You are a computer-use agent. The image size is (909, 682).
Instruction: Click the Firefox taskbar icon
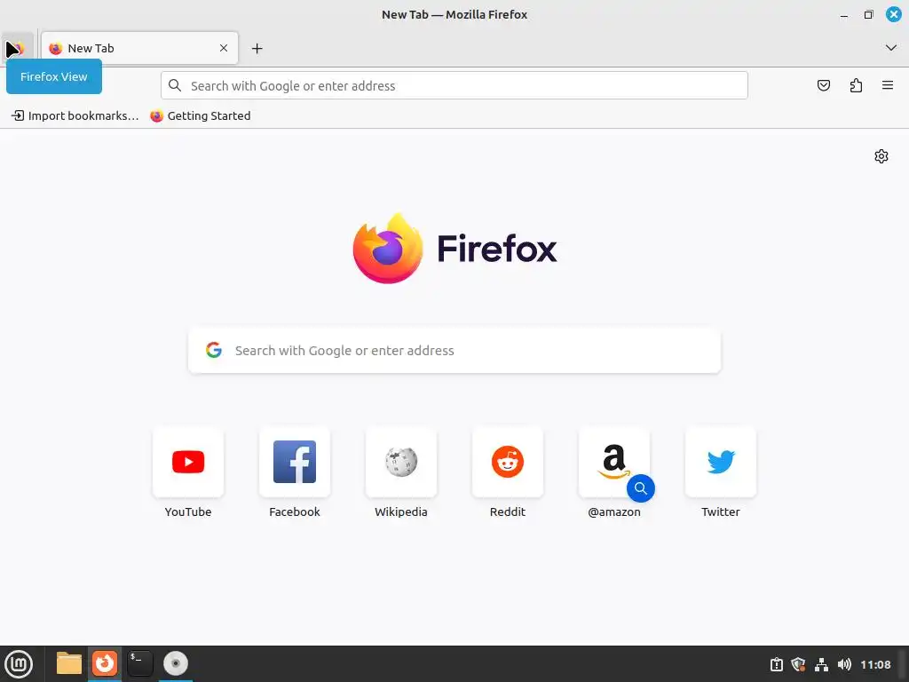(105, 663)
